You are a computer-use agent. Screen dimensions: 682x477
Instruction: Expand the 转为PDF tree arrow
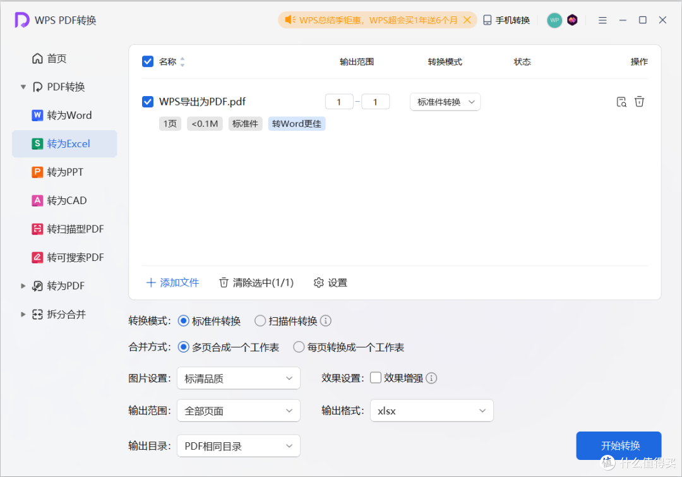click(x=23, y=286)
